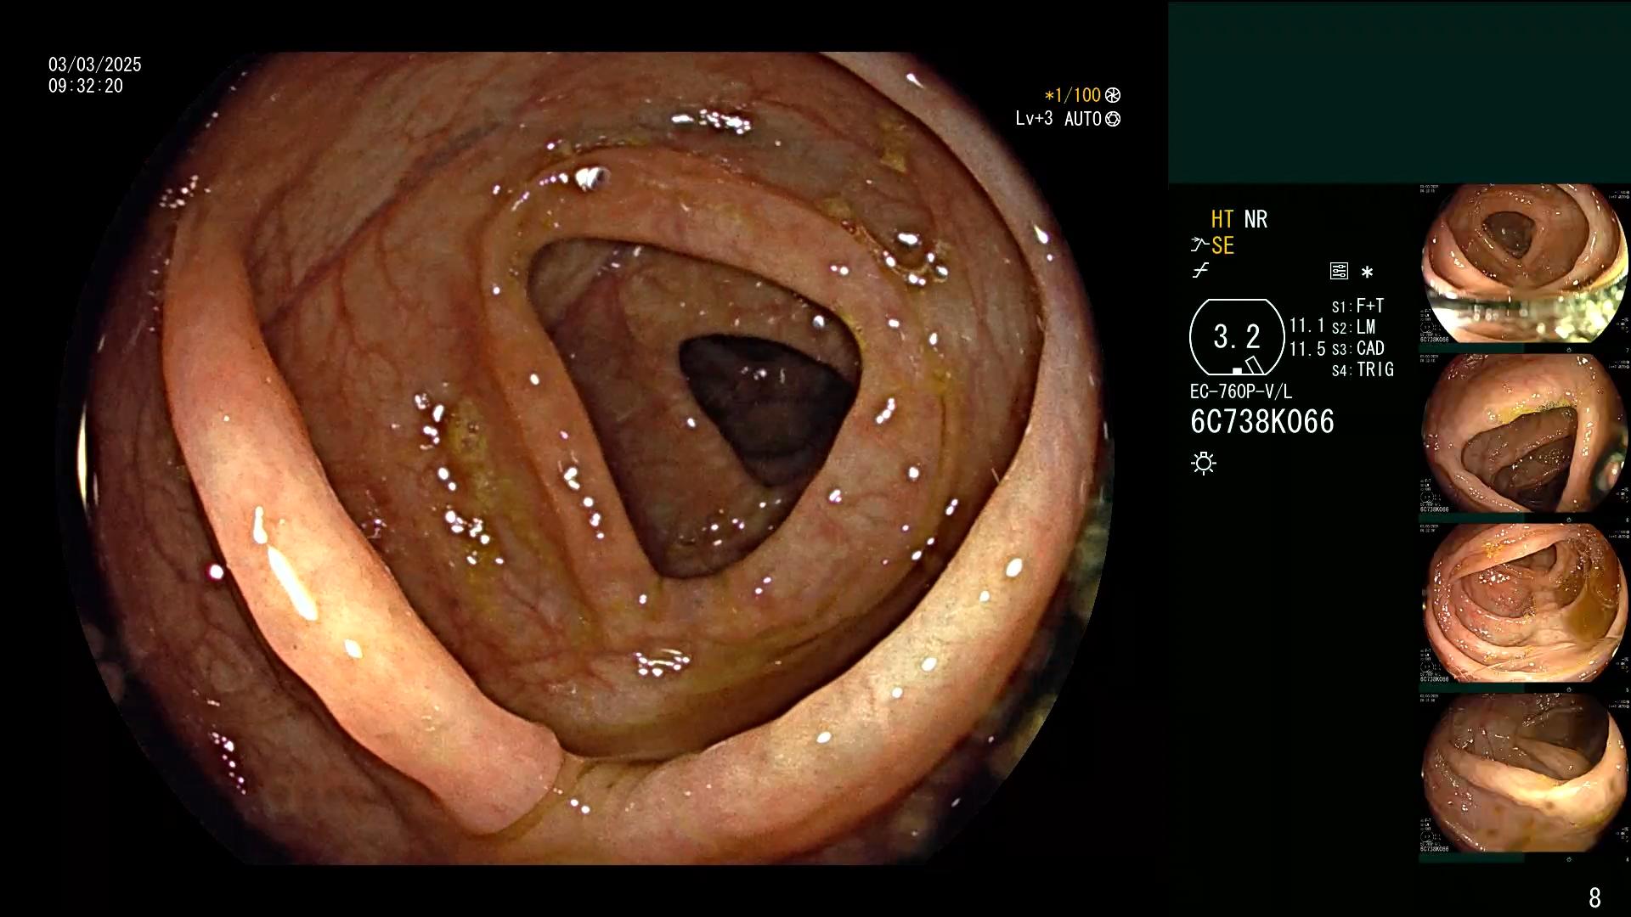The height and width of the screenshot is (917, 1631).
Task: Click the S1: F+T switch assignment
Action: (1358, 306)
